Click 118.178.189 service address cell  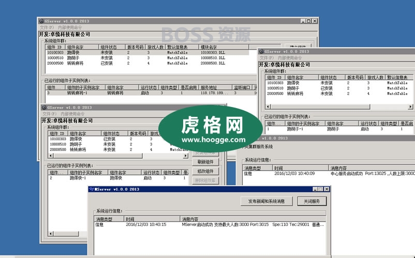(214, 93)
